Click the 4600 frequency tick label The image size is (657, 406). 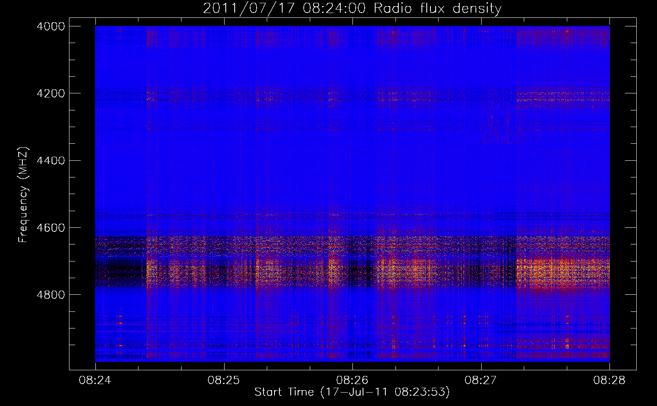51,228
